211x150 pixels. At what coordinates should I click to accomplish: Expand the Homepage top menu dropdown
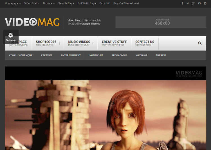13,3
